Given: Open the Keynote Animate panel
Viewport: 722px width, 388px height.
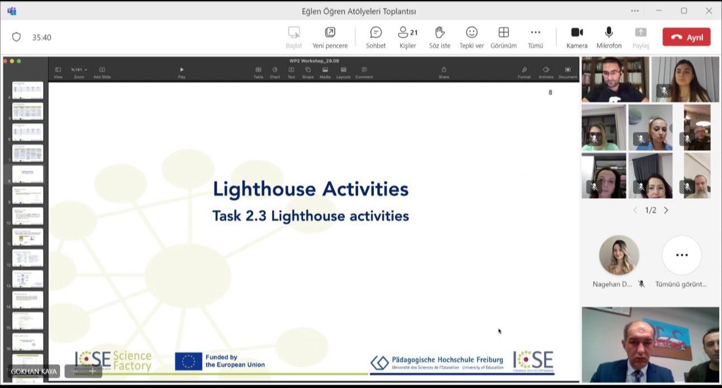Looking at the screenshot, I should click(546, 72).
